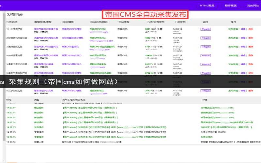Click 开始监控 button for 欢乐杂谈栏目 row

(206, 91)
